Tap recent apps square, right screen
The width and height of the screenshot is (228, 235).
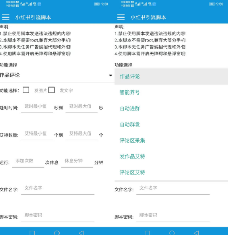tap(147, 233)
